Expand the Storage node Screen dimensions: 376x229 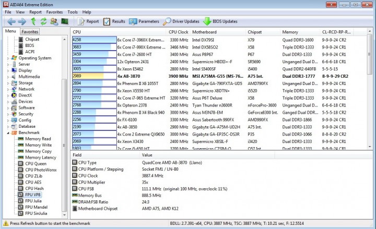click(x=8, y=83)
